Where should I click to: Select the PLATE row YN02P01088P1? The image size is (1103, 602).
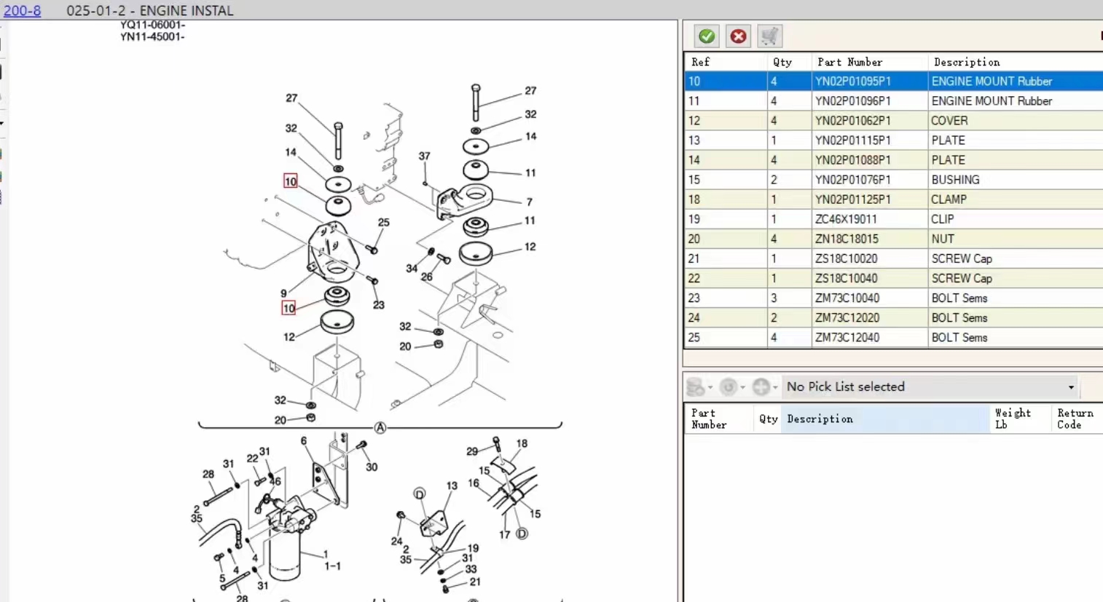894,160
